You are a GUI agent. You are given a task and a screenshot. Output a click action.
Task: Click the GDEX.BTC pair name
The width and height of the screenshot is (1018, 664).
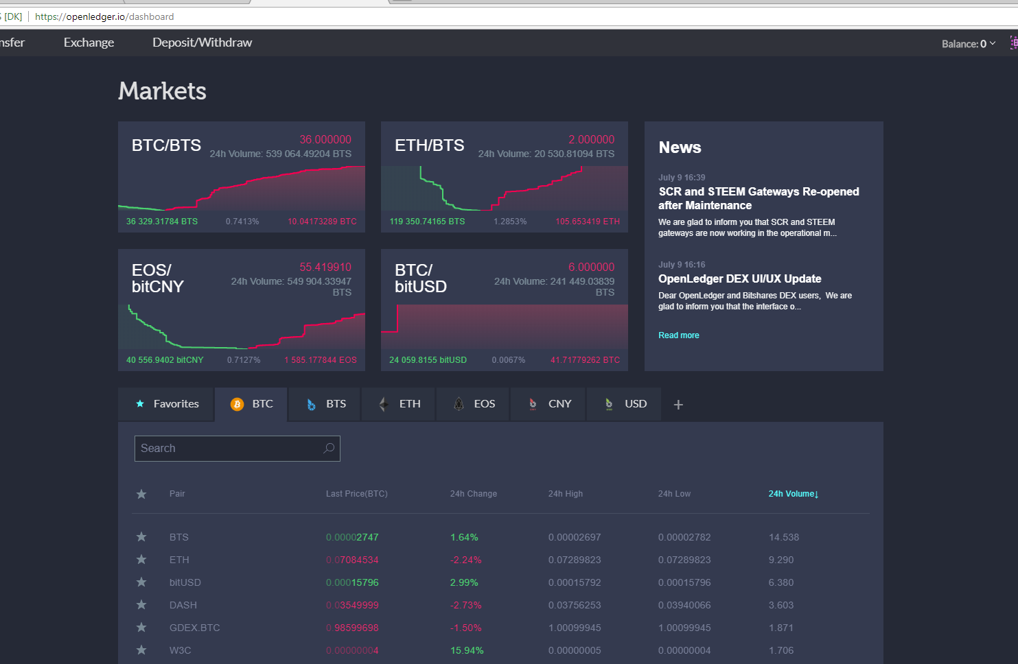pyautogui.click(x=195, y=628)
